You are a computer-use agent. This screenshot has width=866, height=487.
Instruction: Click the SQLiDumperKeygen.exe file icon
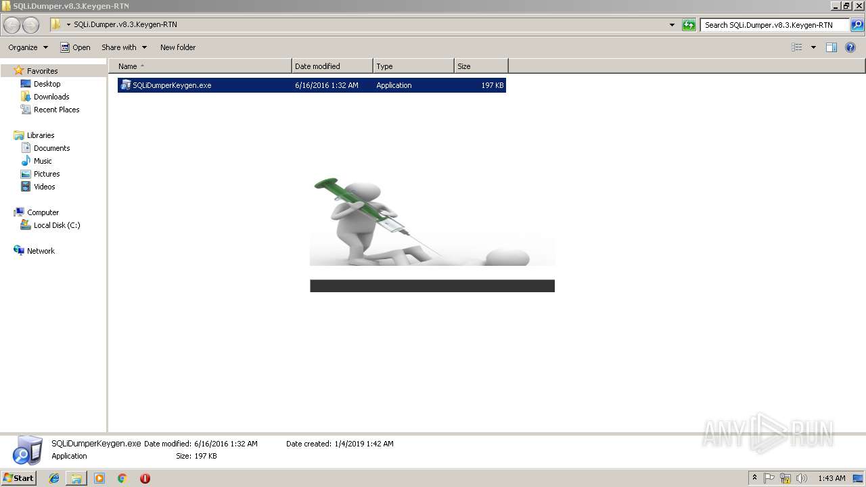coord(125,85)
